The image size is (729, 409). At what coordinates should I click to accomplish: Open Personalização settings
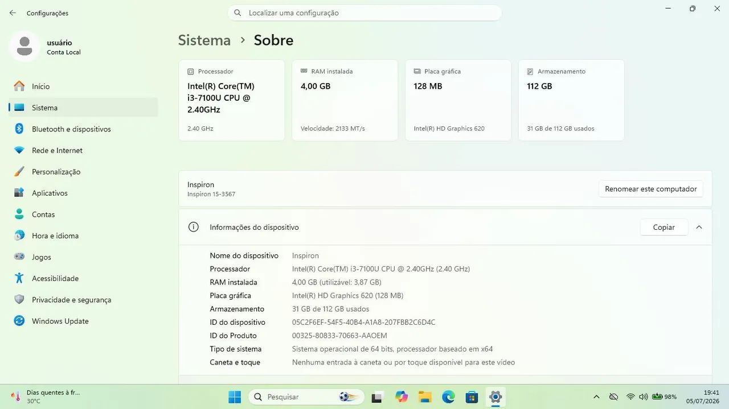[83, 172]
